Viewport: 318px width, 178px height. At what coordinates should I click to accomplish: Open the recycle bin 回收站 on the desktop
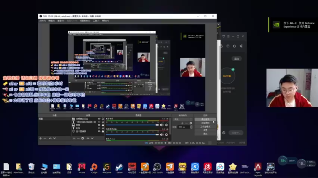click(x=31, y=168)
